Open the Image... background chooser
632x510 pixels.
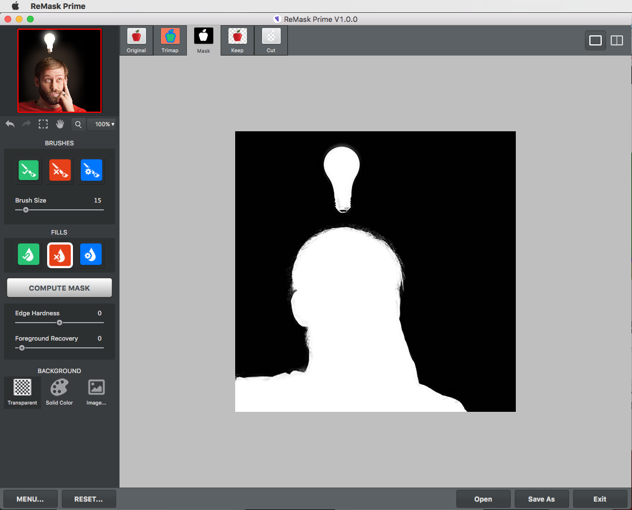coord(96,392)
